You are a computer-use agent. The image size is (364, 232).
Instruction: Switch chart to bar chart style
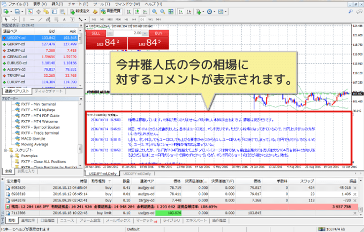(x=129, y=12)
